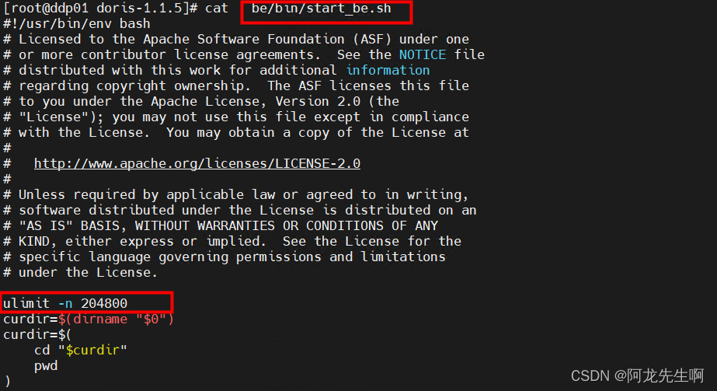Click the 204800 value after ulimit
The height and width of the screenshot is (391, 717).
coord(104,303)
